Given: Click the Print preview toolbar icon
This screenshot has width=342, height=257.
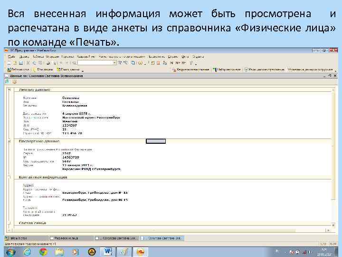Looking at the screenshot, I should [x=55, y=63].
